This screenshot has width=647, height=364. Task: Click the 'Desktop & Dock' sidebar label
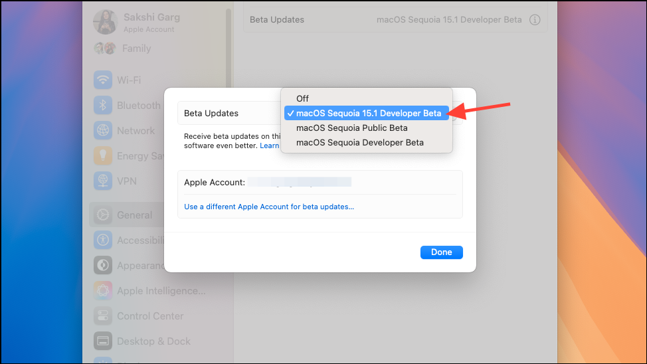[153, 341]
